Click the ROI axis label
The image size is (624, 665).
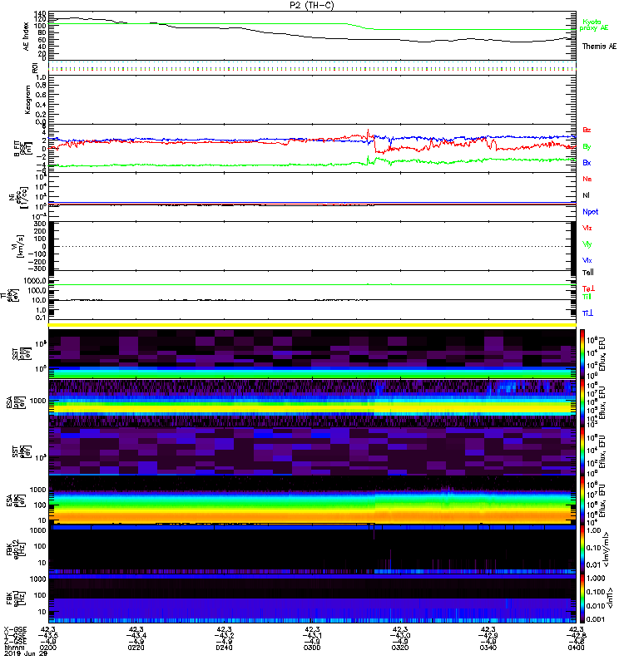coord(35,68)
